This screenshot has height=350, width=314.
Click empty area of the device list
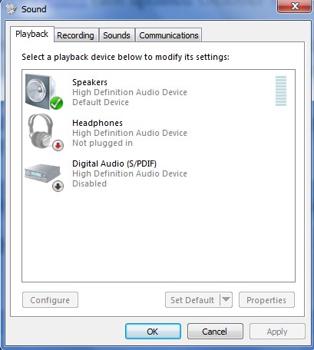point(158,236)
